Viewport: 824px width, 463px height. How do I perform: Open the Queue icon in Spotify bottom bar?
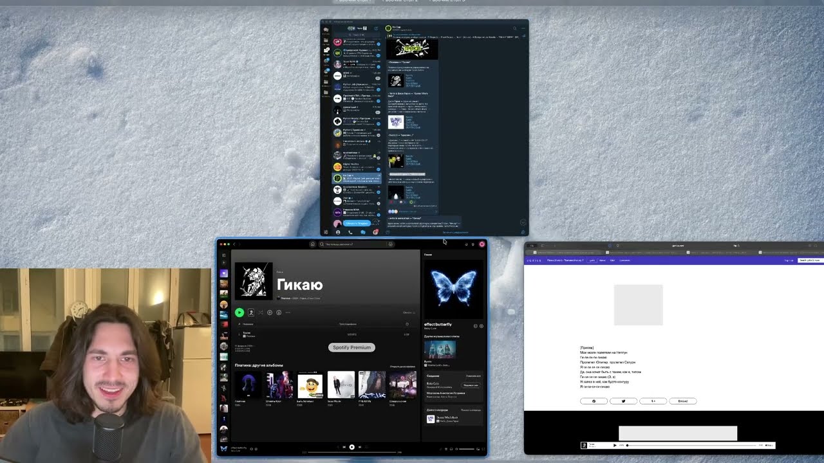445,449
